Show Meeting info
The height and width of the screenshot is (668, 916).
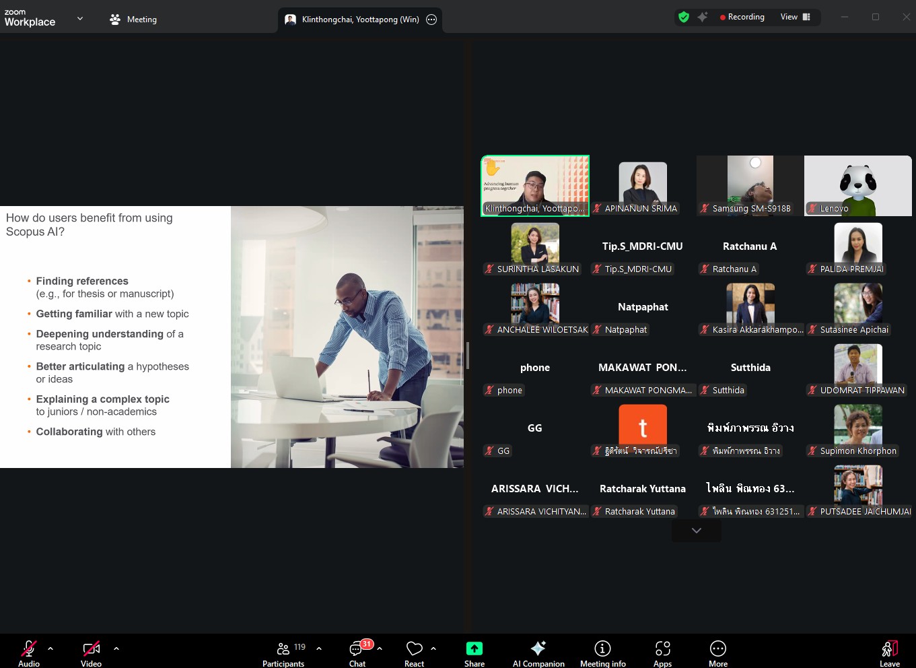point(602,653)
